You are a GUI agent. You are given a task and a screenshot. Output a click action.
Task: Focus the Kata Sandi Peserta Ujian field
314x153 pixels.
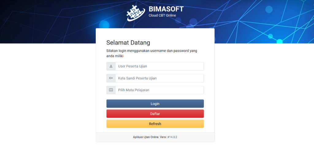tap(159, 78)
